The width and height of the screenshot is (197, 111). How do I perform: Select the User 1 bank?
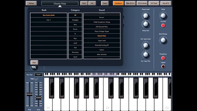click(49, 20)
